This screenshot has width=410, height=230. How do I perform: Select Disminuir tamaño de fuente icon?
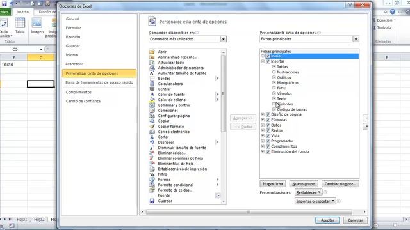pyautogui.click(x=152, y=148)
